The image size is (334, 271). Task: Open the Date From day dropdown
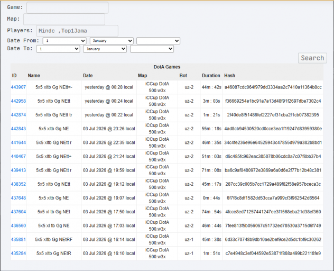tap(64, 41)
